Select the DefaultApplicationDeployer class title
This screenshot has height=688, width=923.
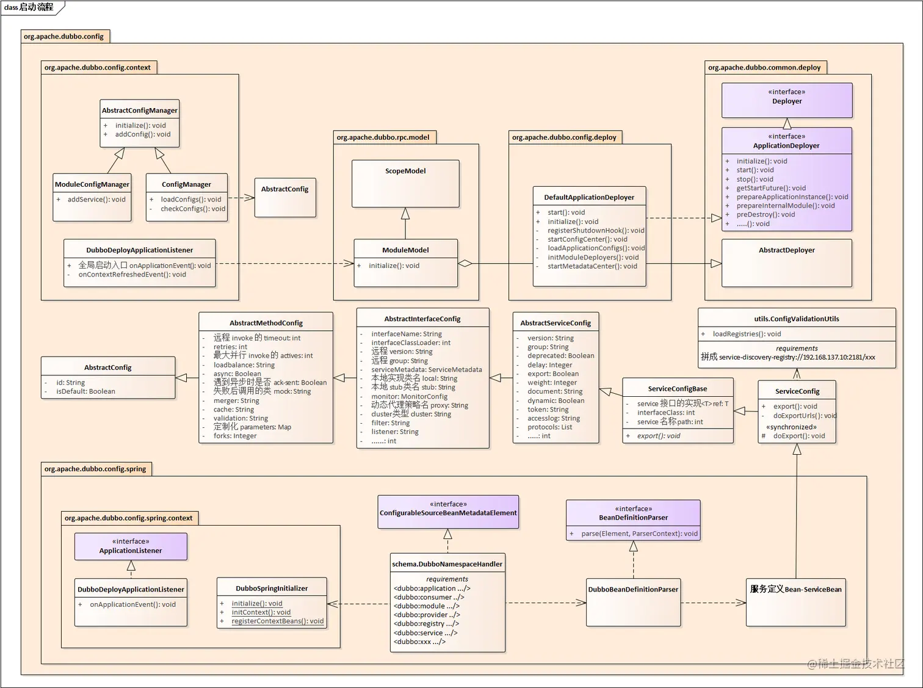click(x=589, y=198)
